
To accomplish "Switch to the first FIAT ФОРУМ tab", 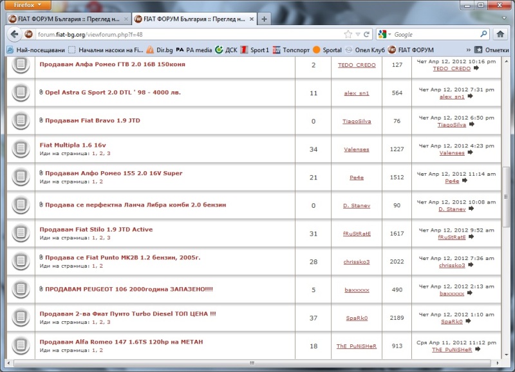I will (64, 19).
